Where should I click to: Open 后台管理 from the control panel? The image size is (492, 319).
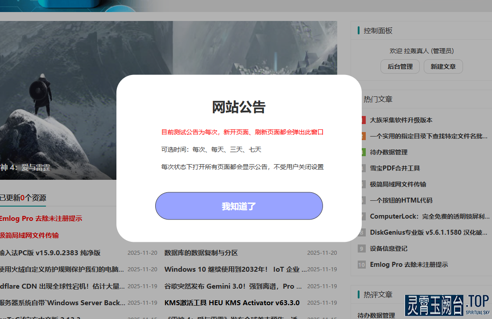click(400, 66)
